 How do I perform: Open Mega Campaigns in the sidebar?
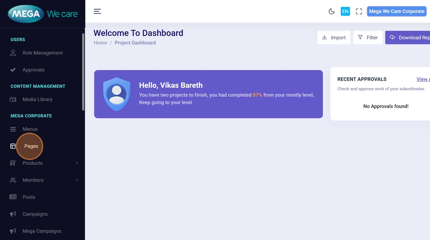tap(42, 231)
